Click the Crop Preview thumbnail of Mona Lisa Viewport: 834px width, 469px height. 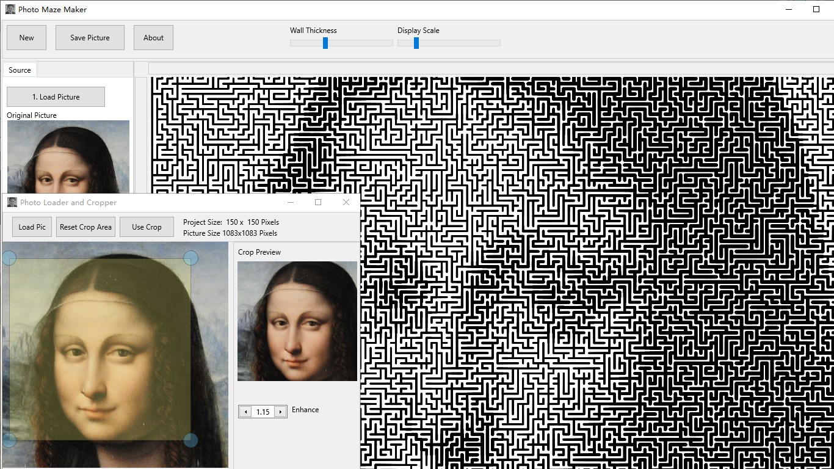(x=297, y=320)
